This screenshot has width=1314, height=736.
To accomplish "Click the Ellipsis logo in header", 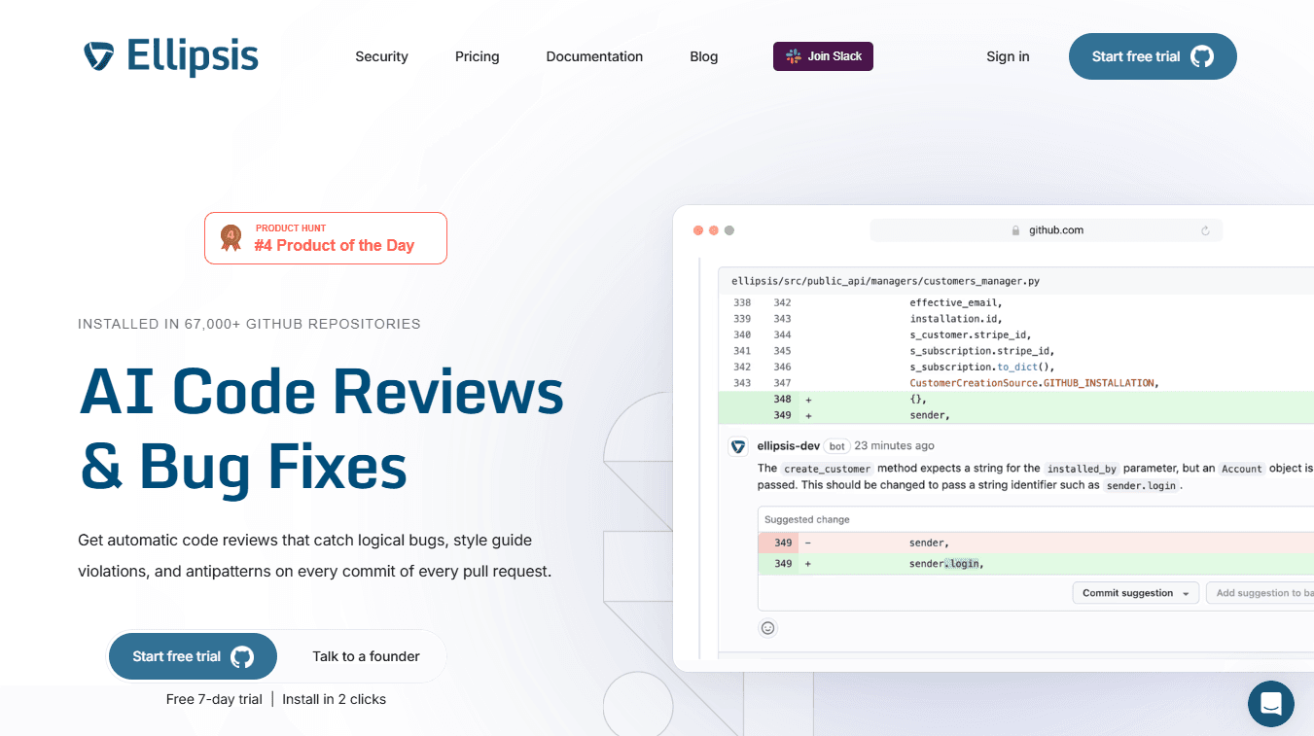I will (x=171, y=56).
